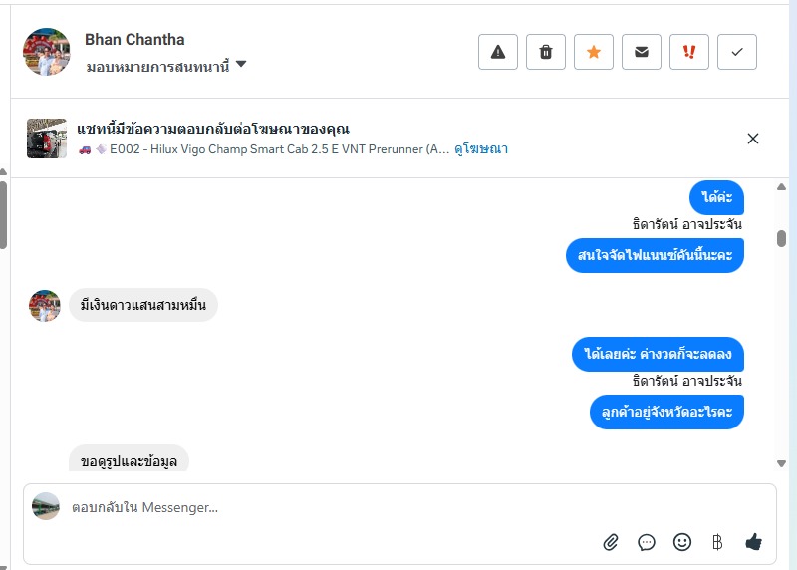Mark conversation done with checkmark button
Screen dimensions: 797x570
tap(737, 52)
